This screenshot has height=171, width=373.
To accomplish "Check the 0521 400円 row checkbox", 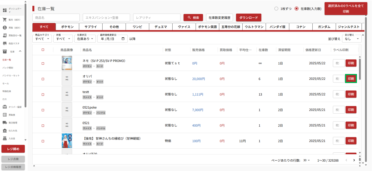I will tap(43, 126).
